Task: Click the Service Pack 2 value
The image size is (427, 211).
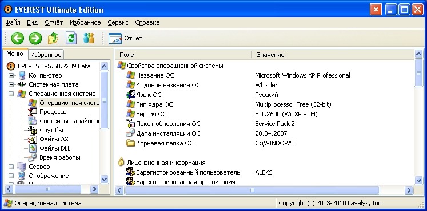Action: (x=275, y=124)
